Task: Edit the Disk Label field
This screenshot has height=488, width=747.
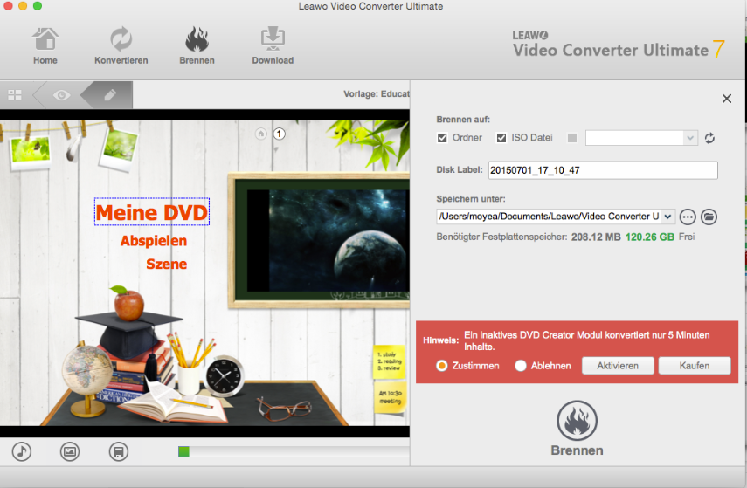Action: pos(603,170)
